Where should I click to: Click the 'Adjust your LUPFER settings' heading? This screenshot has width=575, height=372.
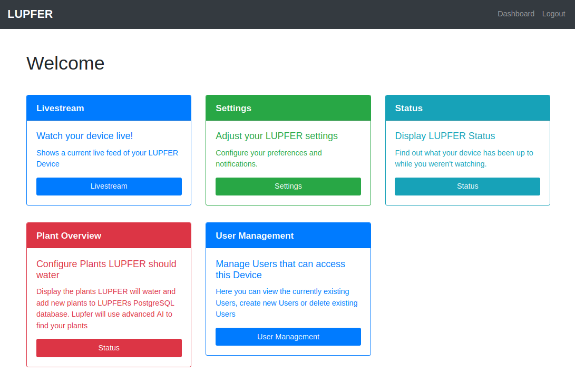point(277,136)
